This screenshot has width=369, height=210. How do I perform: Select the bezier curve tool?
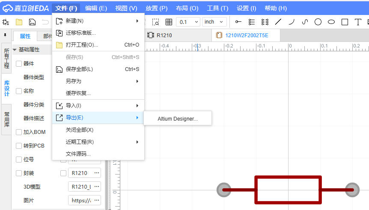[305, 22]
